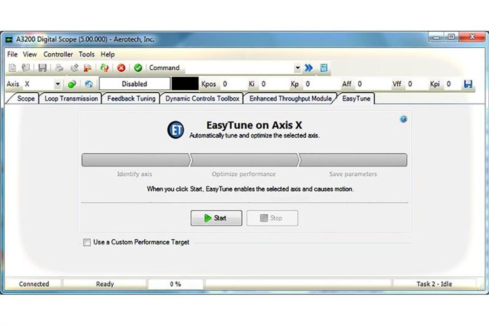Image resolution: width=489 pixels, height=326 pixels.
Task: Click the blue calculator-style icon beside Command
Action: (x=324, y=68)
